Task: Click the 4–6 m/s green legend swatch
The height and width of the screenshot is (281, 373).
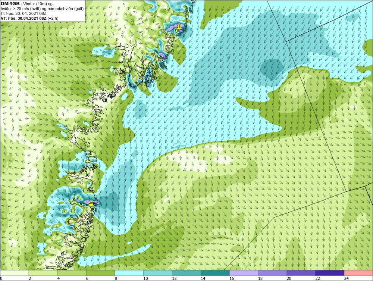Action: coord(72,273)
